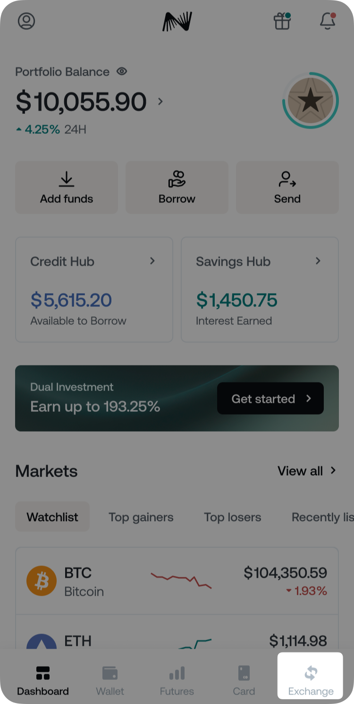Screen dimensions: 354x704
Task: Open the user profile icon
Action: [26, 21]
